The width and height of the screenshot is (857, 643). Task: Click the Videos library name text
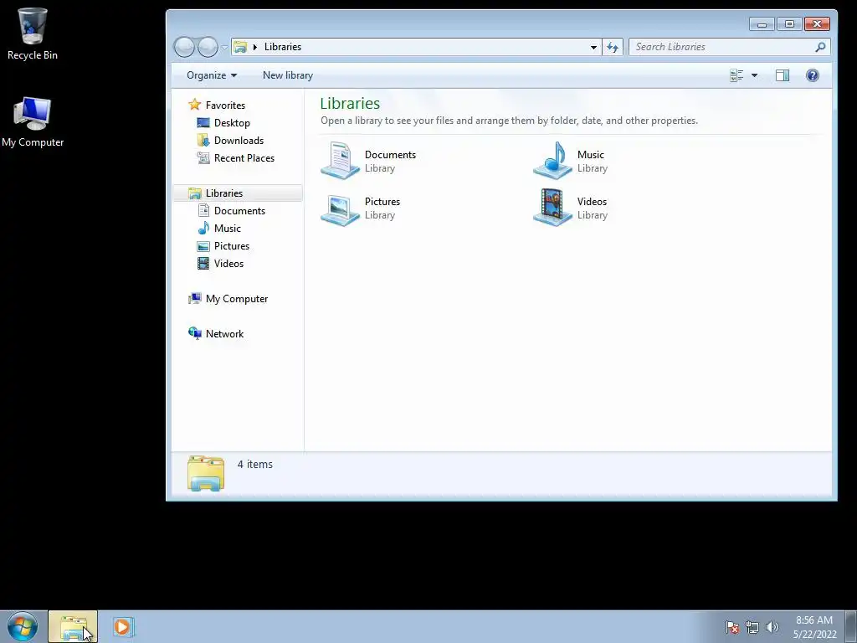(592, 202)
